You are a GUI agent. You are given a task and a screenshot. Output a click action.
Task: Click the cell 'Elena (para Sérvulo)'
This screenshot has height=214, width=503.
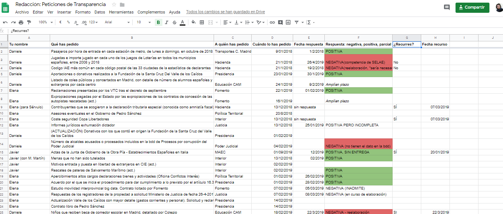coord(29,107)
